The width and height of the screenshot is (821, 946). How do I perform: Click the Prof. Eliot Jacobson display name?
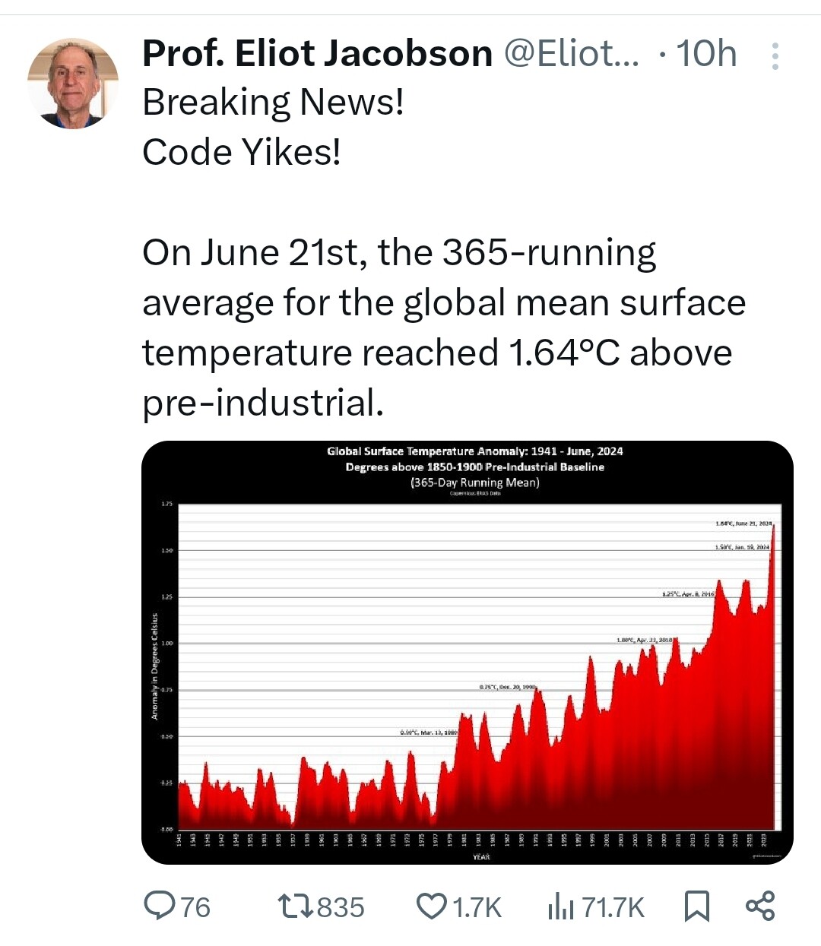[x=318, y=53]
